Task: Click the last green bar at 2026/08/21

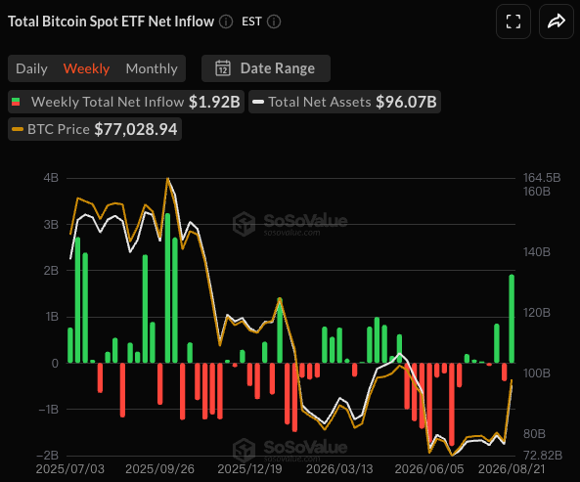Action: pyautogui.click(x=512, y=319)
